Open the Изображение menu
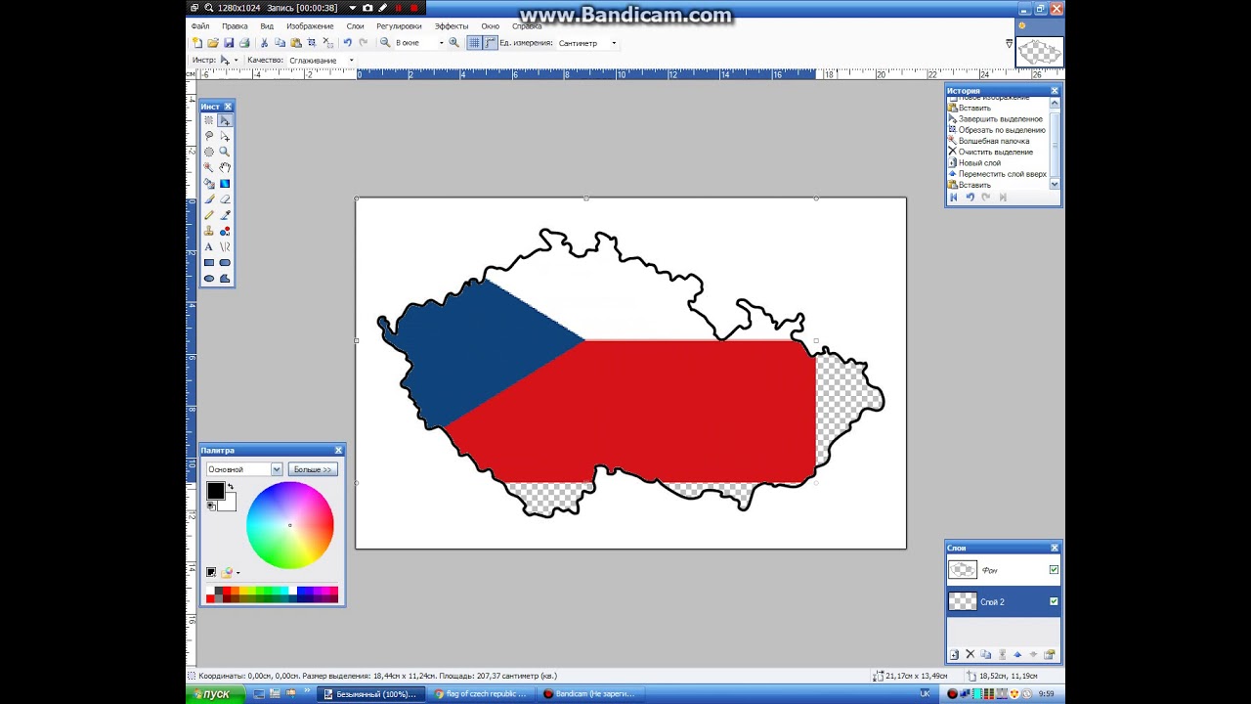 310,26
